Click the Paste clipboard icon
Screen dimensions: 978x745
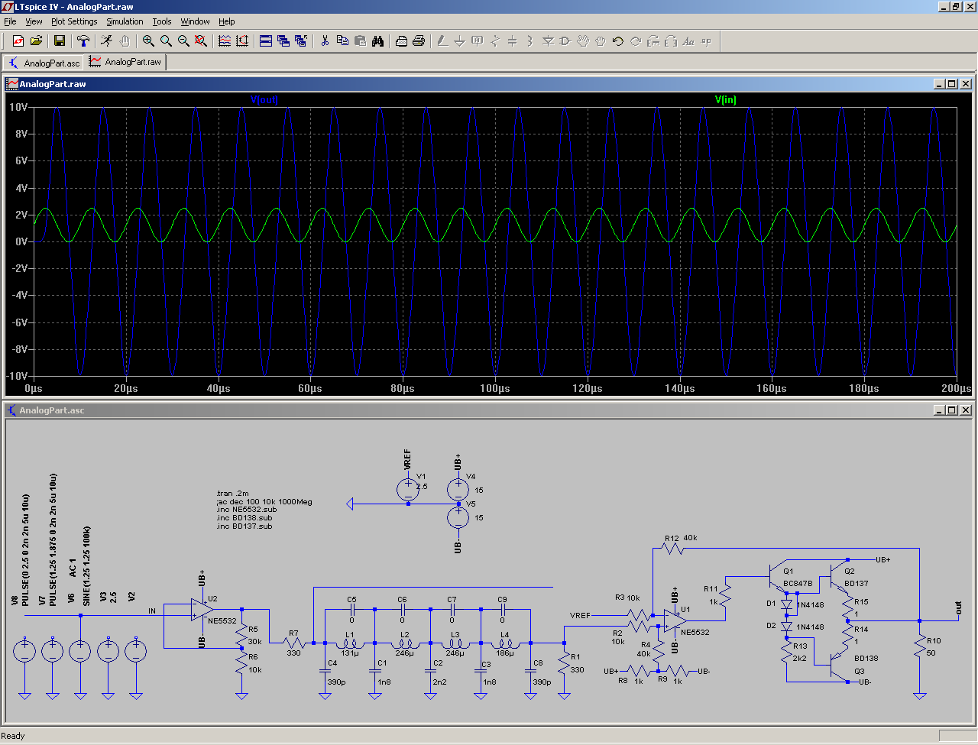pos(360,40)
